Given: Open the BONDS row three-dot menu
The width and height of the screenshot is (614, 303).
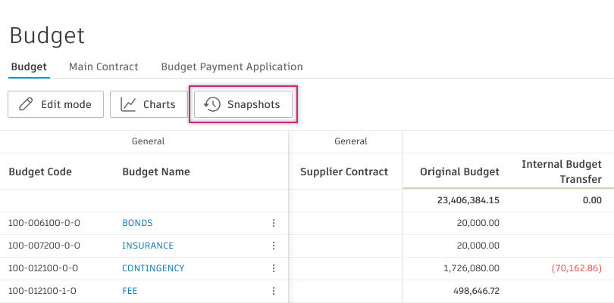Looking at the screenshot, I should (x=274, y=223).
